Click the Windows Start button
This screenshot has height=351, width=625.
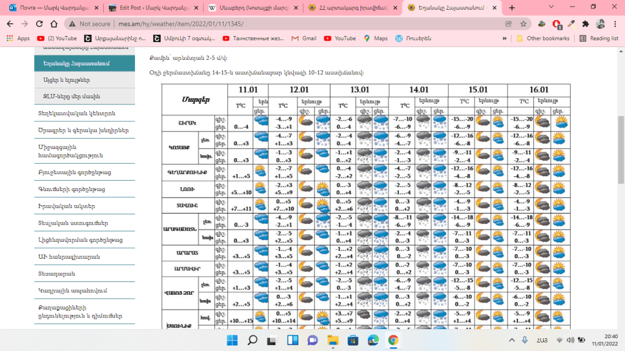point(232,340)
